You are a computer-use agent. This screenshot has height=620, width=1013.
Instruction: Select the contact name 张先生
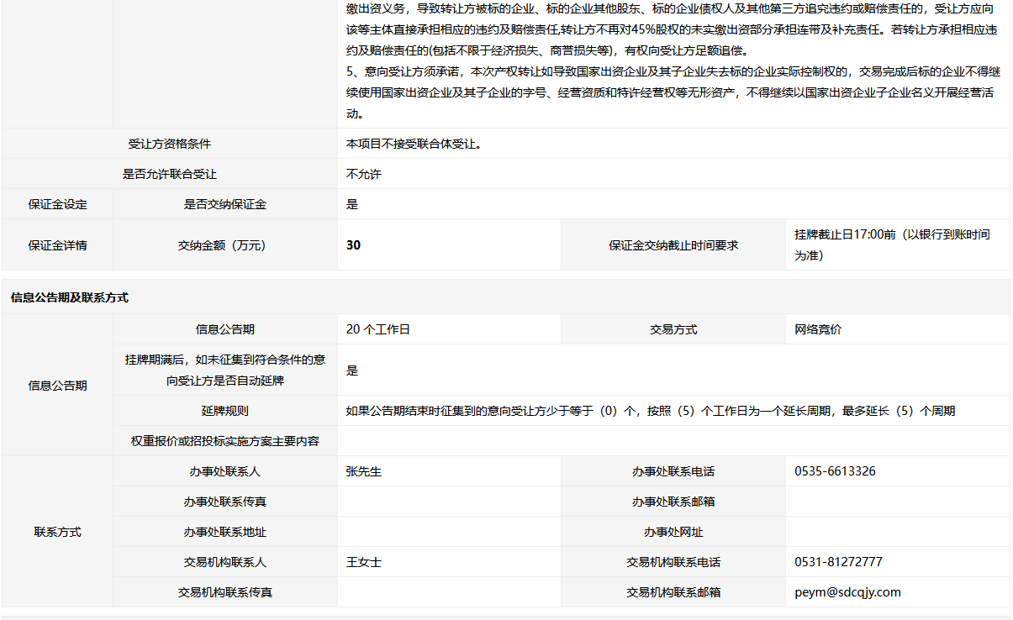coord(364,471)
